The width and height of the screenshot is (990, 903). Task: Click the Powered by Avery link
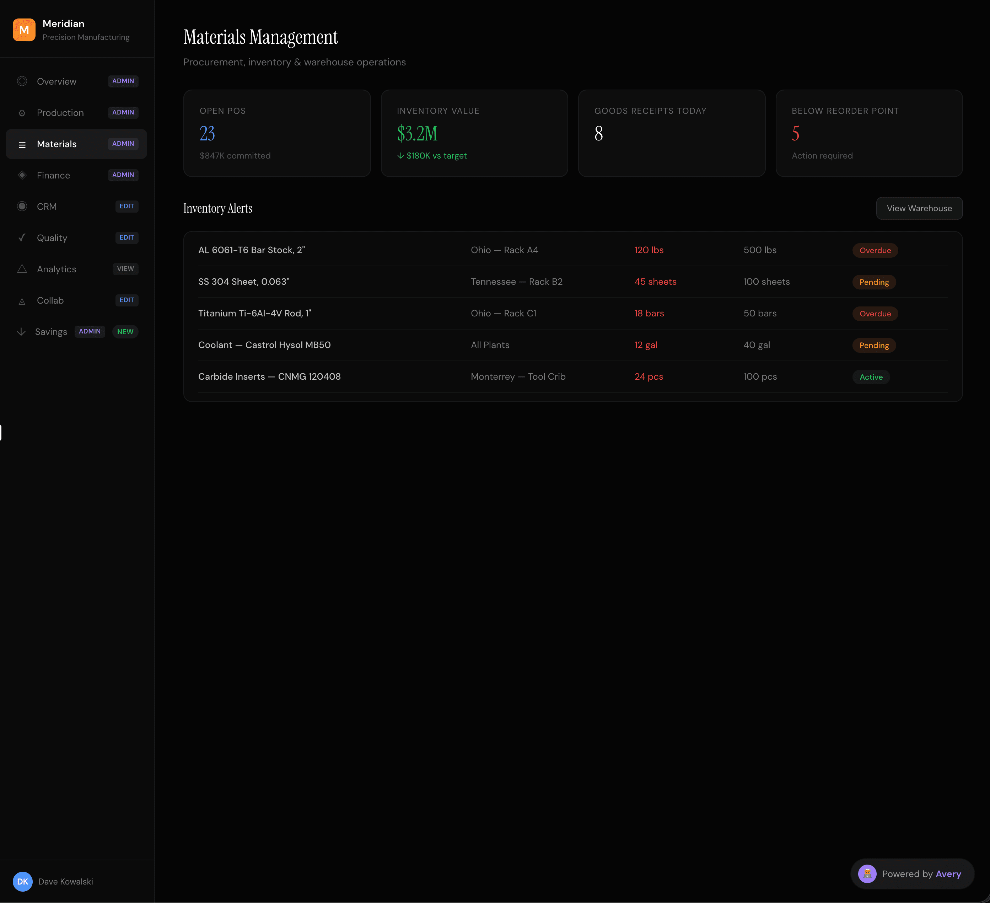click(x=921, y=874)
